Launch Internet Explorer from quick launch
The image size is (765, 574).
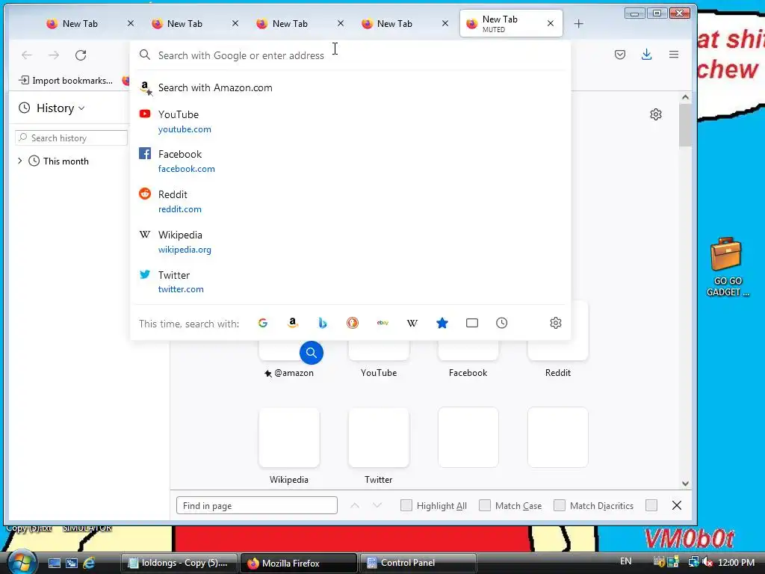point(89,563)
